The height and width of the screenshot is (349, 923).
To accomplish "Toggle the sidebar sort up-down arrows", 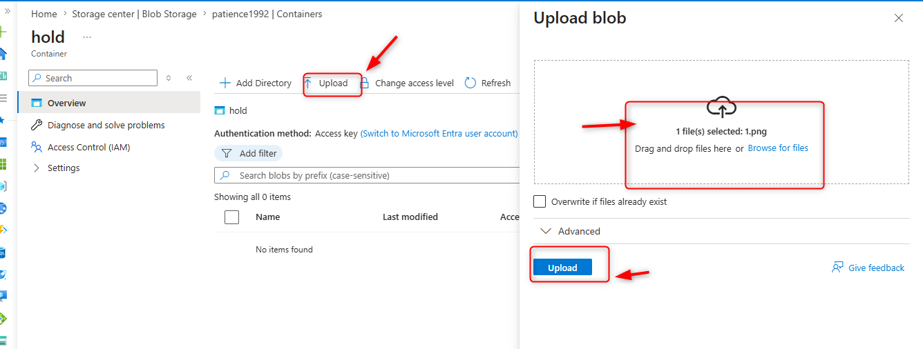I will click(x=169, y=78).
